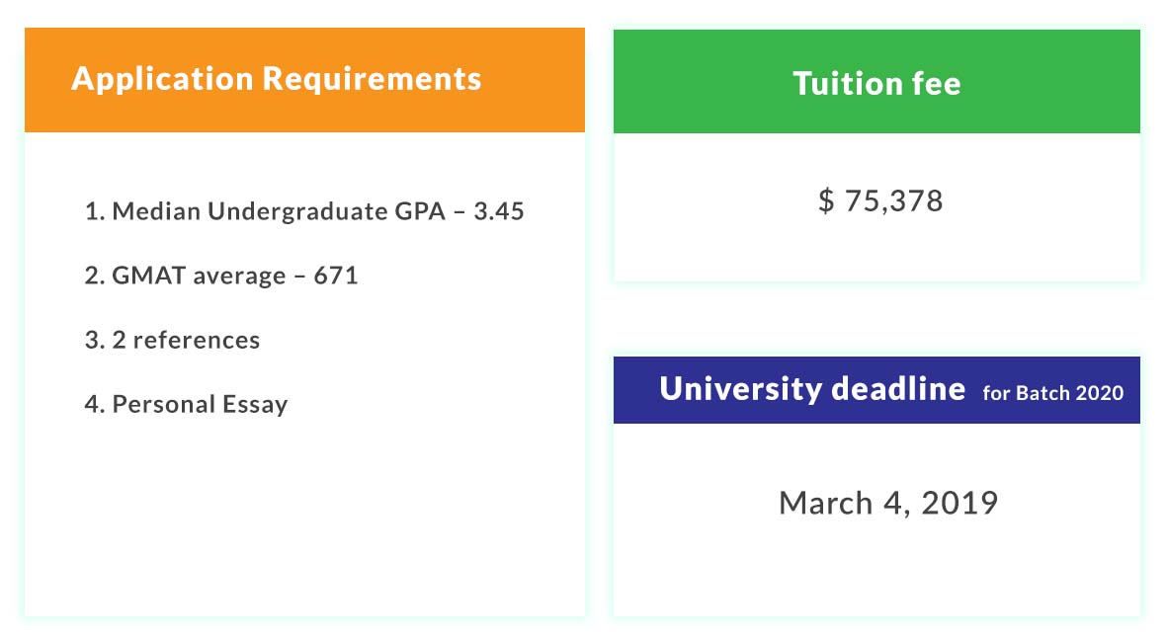Screen dimensions: 1167x637
Task: Select the '1.' list number
Action: click(x=95, y=211)
